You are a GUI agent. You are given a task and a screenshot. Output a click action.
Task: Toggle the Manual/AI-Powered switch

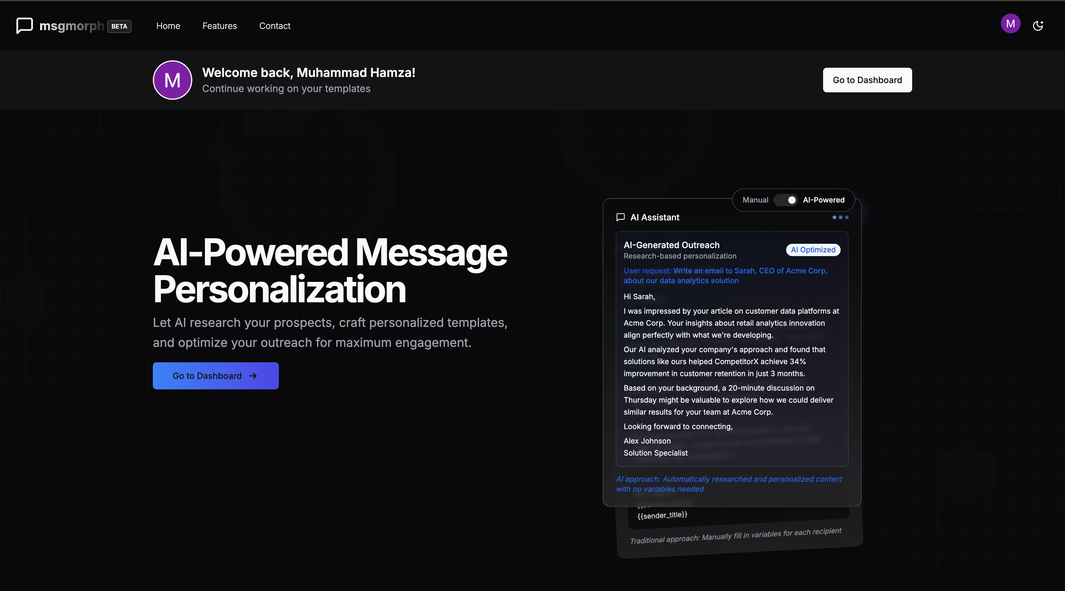[785, 200]
